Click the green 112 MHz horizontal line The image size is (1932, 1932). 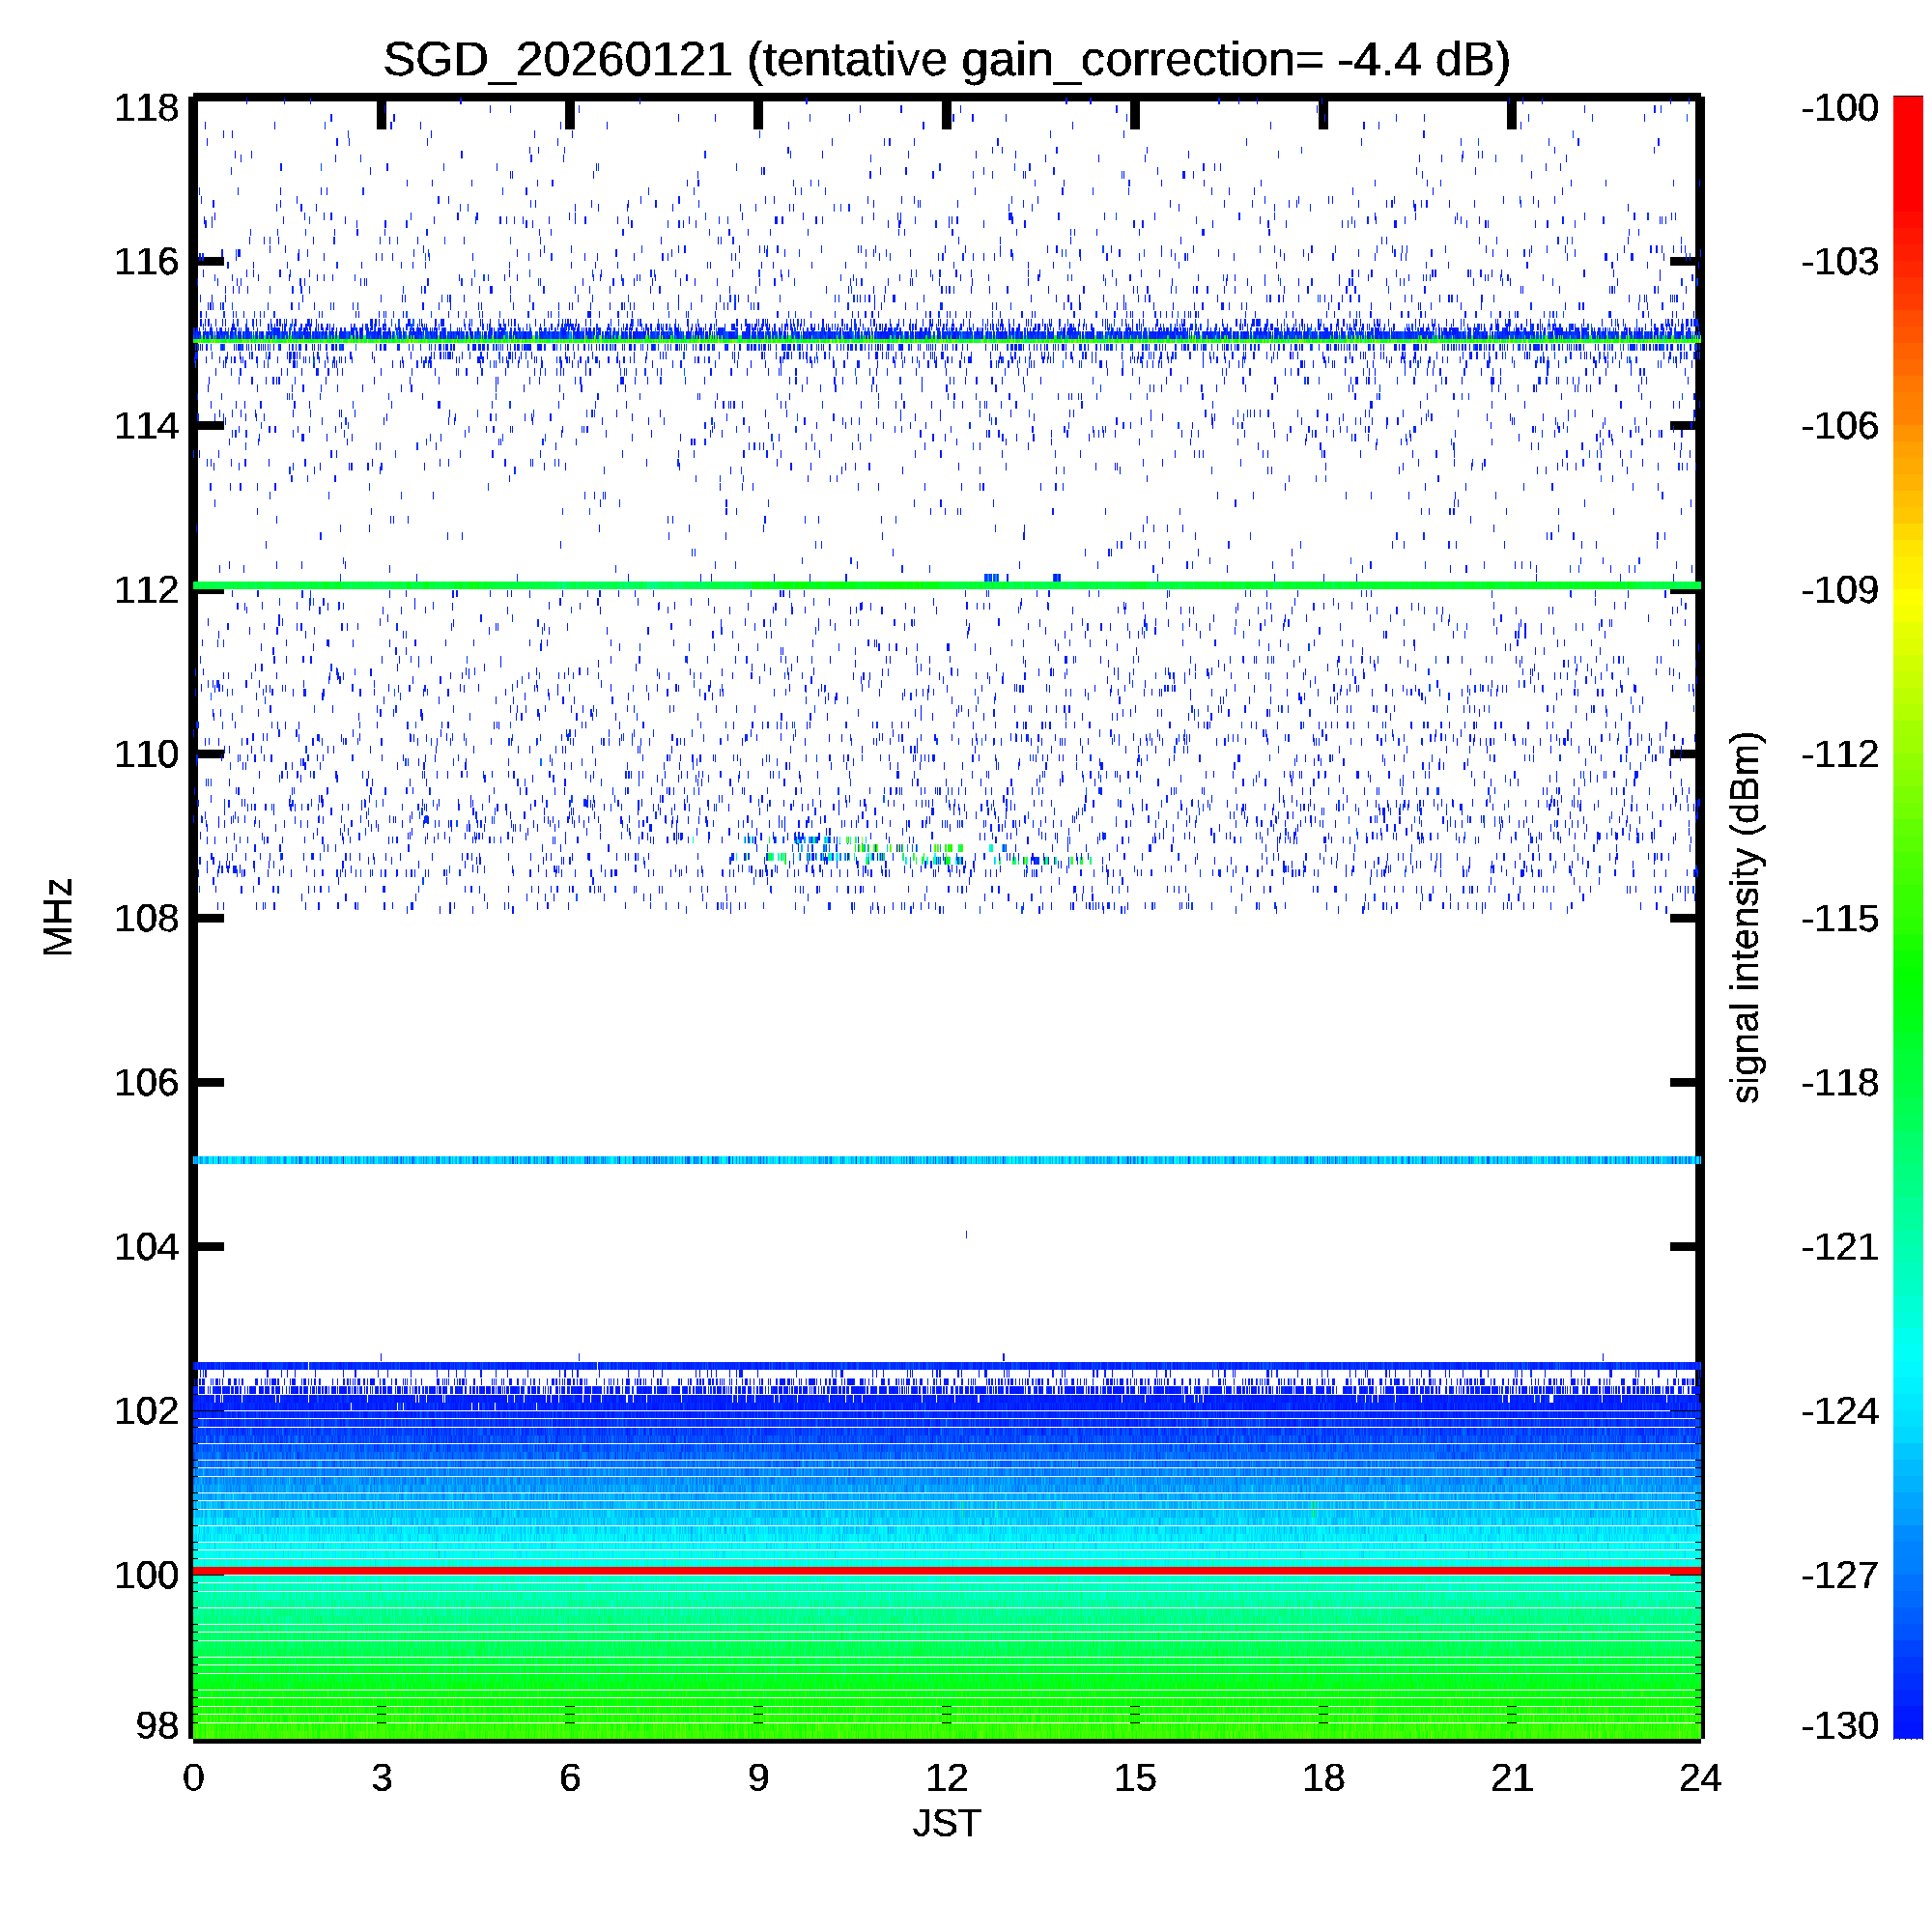click(946, 585)
